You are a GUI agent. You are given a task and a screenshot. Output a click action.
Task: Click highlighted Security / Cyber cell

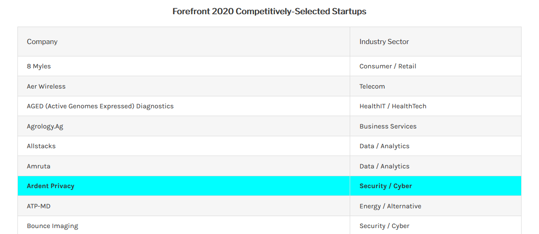click(x=435, y=186)
